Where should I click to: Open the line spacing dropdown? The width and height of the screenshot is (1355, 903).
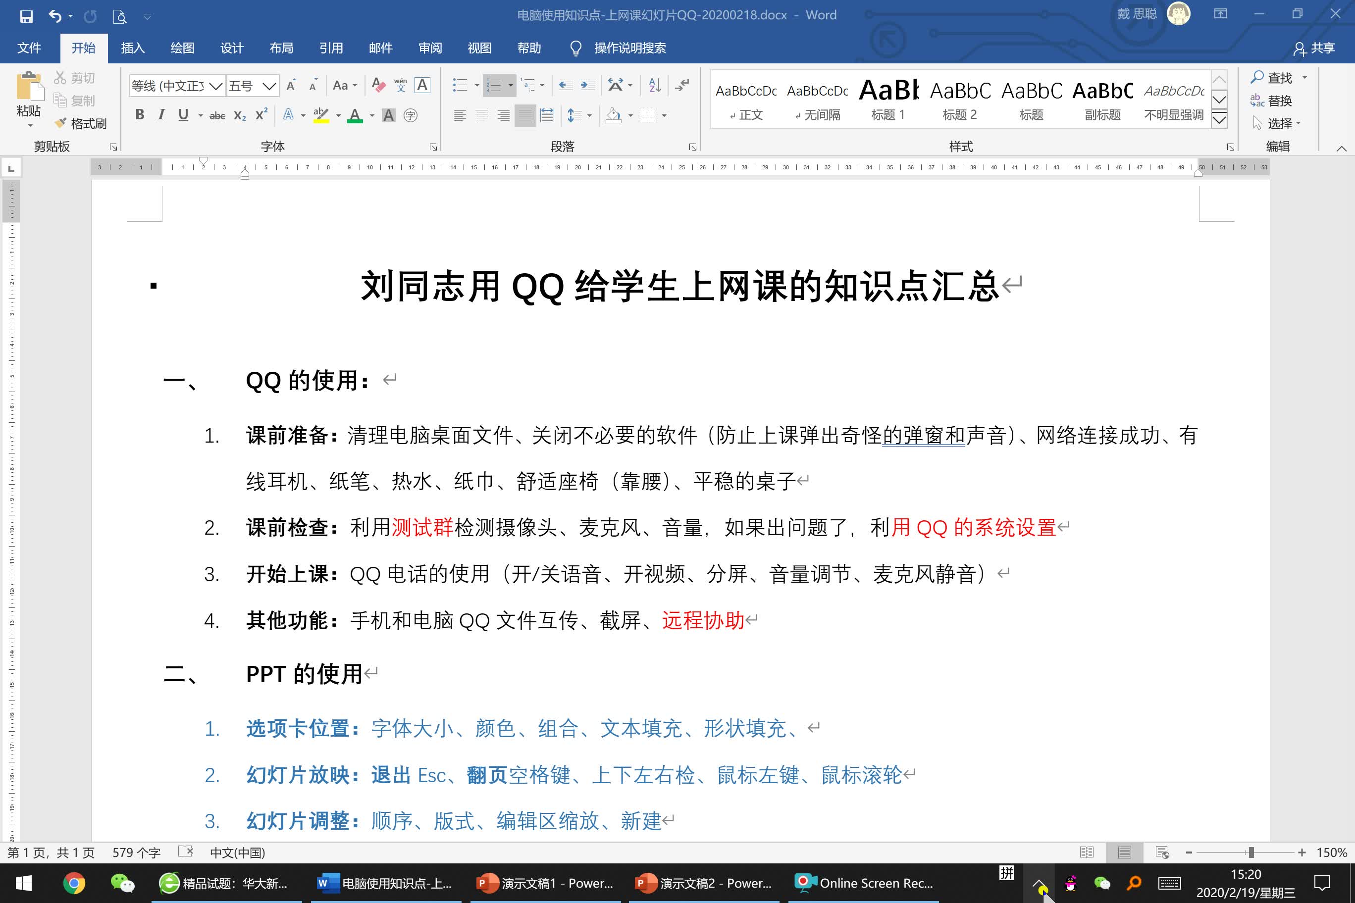(579, 116)
